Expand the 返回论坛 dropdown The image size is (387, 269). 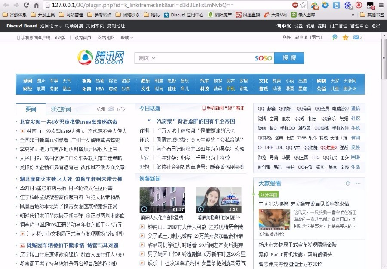pos(51,26)
